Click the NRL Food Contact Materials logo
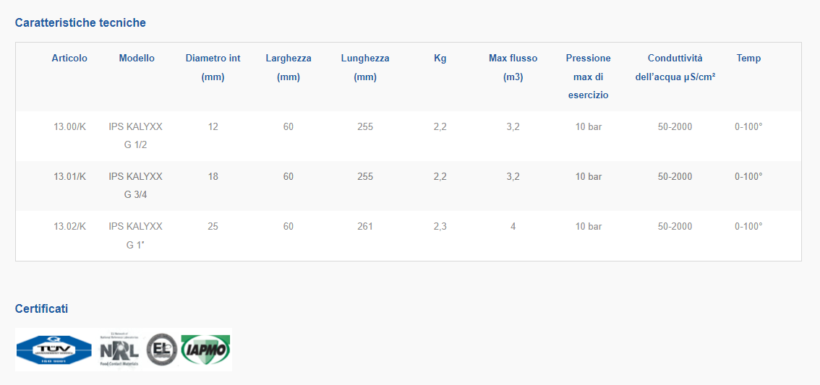Viewport: 820px width, 385px height. coord(120,349)
